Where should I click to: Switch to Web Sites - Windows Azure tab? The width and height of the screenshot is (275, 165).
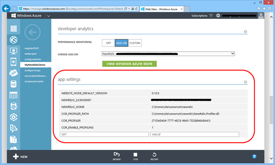coord(162,9)
